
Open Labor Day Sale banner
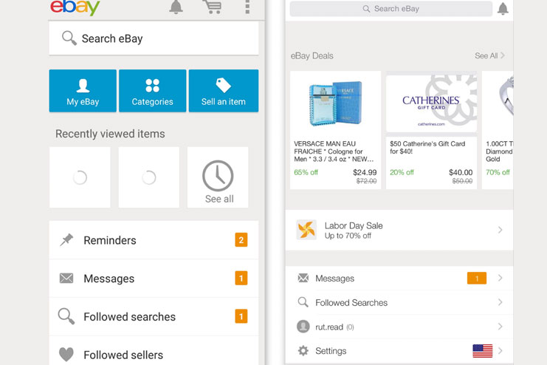click(x=399, y=231)
